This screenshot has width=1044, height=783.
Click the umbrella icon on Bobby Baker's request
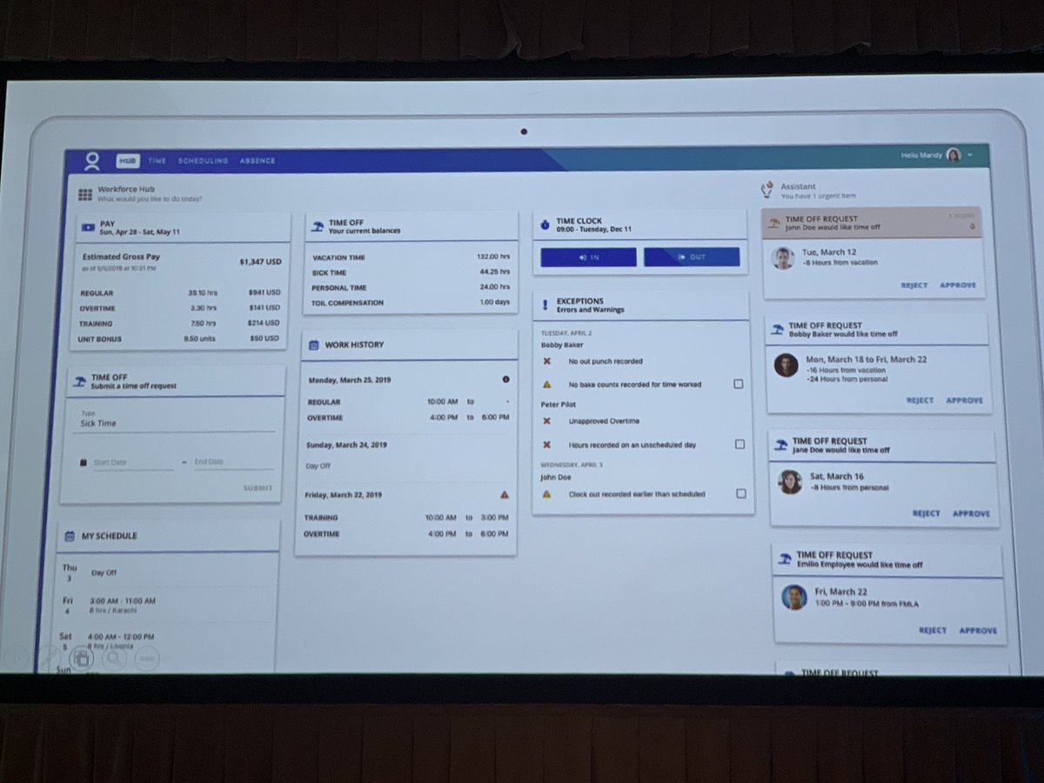pos(777,330)
